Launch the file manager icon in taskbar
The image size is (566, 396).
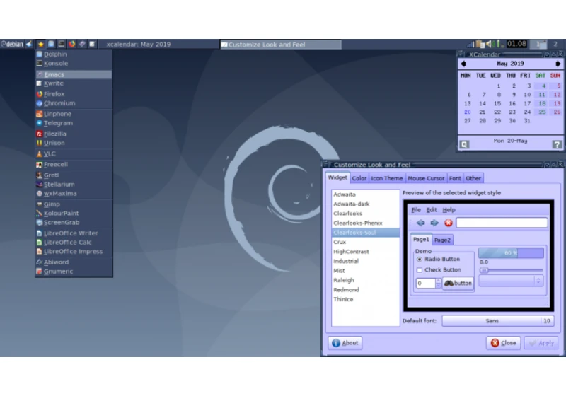click(x=51, y=44)
